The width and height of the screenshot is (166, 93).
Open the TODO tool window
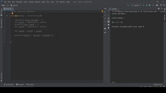30,84
